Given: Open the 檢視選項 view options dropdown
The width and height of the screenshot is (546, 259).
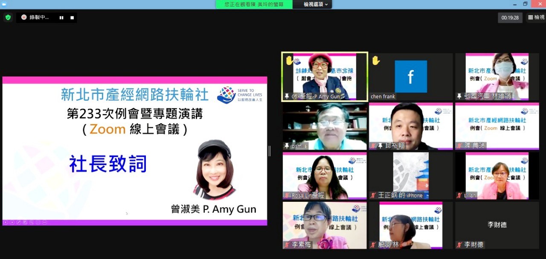Looking at the screenshot, I should pyautogui.click(x=316, y=4).
